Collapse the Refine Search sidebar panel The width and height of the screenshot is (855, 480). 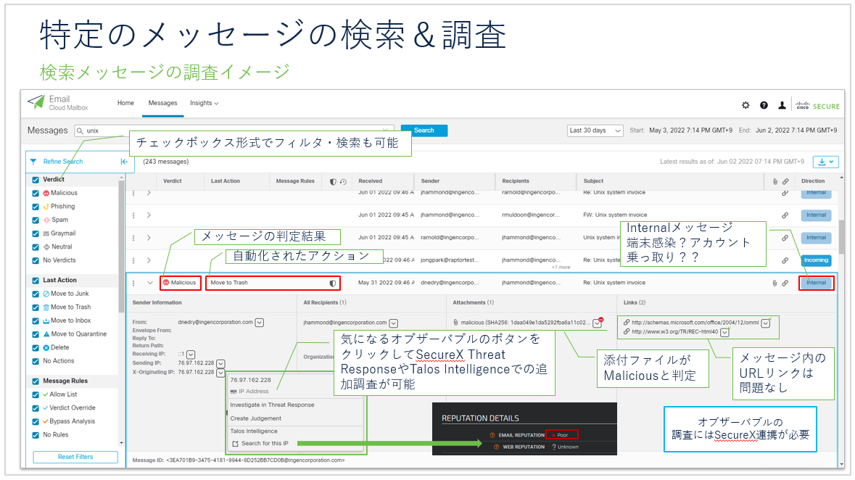pyautogui.click(x=123, y=162)
